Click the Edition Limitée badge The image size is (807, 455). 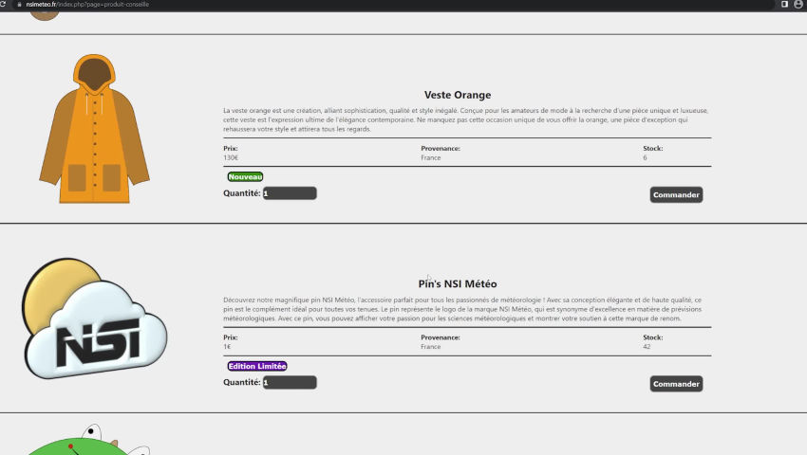tap(256, 366)
